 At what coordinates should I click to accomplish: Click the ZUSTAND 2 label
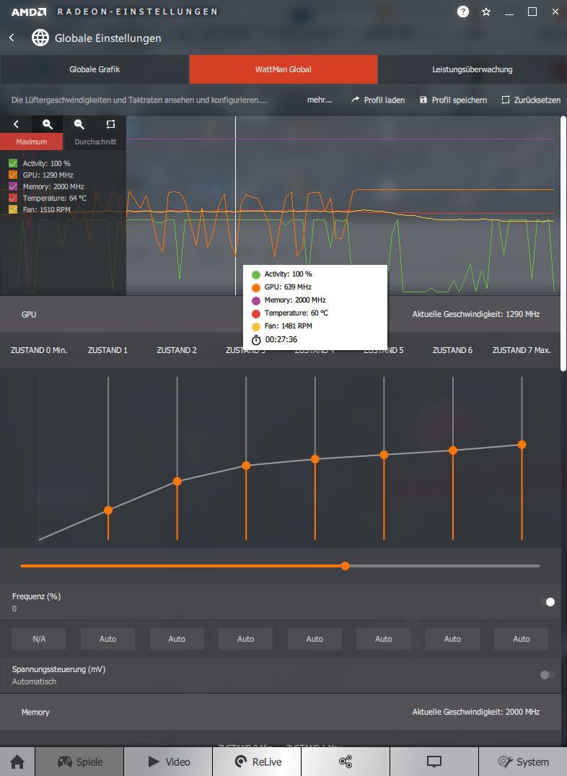(177, 350)
